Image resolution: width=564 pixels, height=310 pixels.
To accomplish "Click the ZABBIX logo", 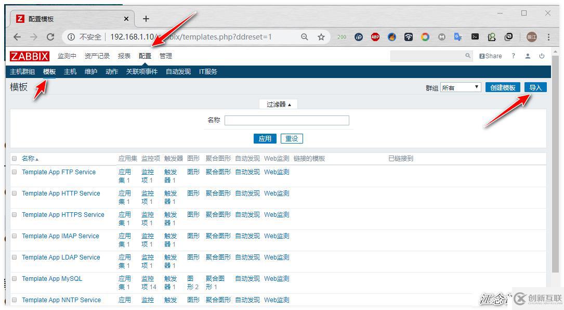I will point(30,56).
